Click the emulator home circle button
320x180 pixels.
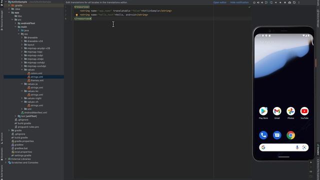[280, 2]
